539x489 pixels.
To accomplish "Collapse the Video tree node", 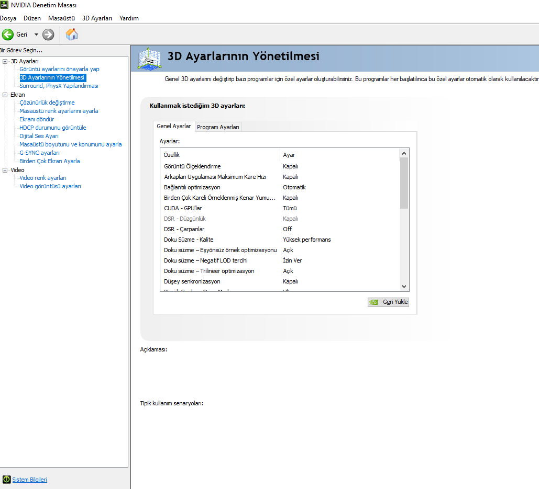I will click(x=5, y=170).
